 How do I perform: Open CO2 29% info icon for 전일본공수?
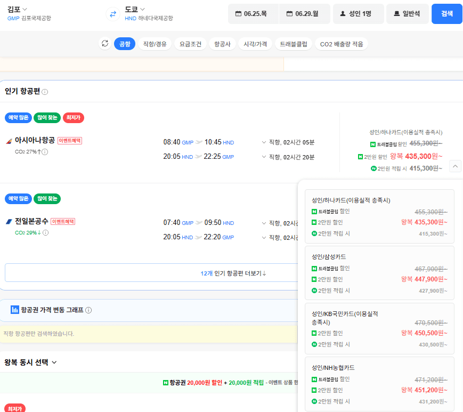(45, 233)
